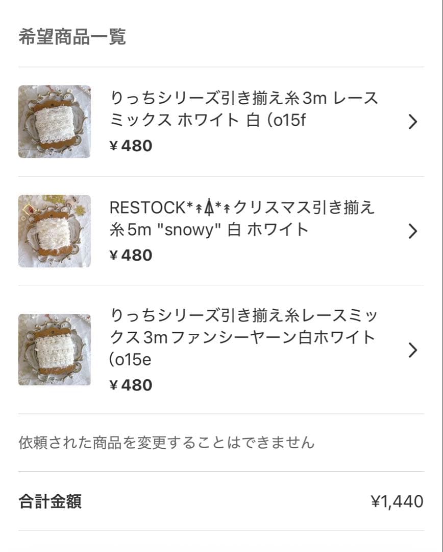Open the snowy Christmas yarn thumbnail image
Screen dimensions: 443x552
pyautogui.click(x=55, y=231)
